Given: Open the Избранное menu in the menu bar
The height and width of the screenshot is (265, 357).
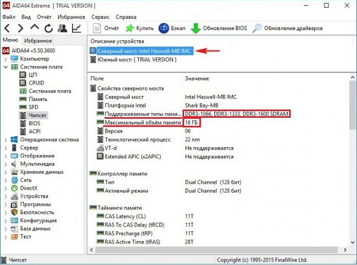Looking at the screenshot, I should (71, 17).
